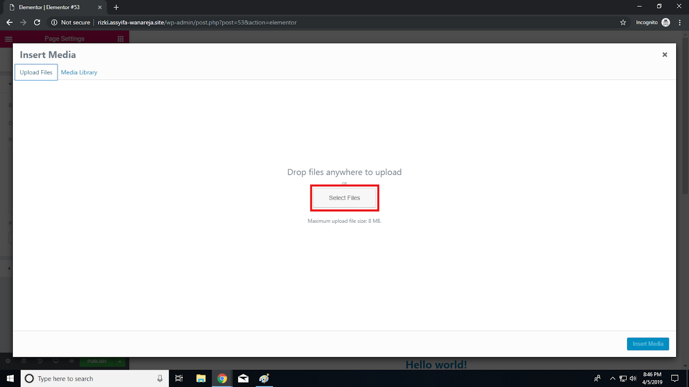Click the taskbar search box
Image resolution: width=689 pixels, height=387 pixels.
[94, 378]
